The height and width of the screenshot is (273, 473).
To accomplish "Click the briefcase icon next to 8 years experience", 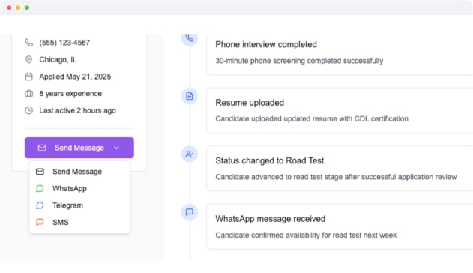I will click(28, 93).
